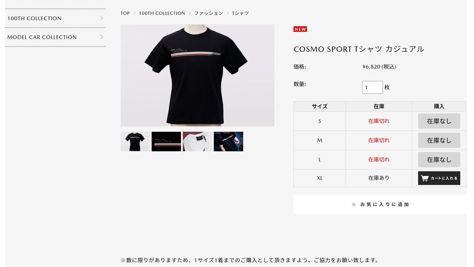Click the star icon beside お気に入りに追加
The width and height of the screenshot is (474, 267).
click(354, 204)
